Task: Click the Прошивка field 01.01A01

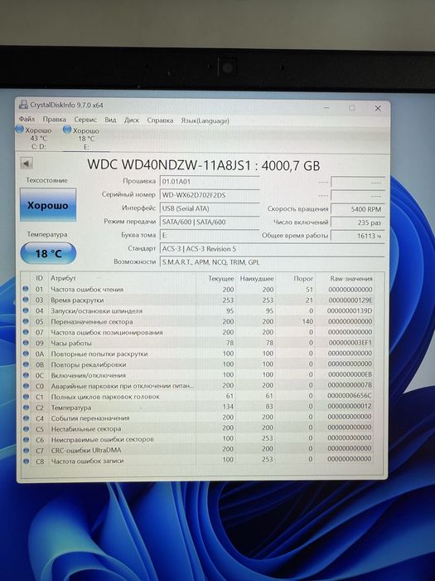Action: (x=210, y=182)
